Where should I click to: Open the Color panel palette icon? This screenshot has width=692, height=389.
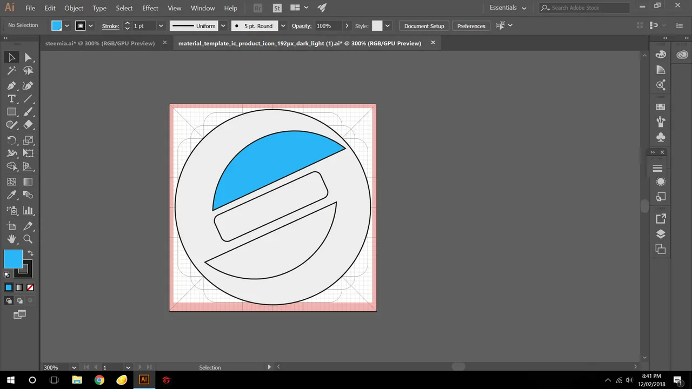point(661,55)
